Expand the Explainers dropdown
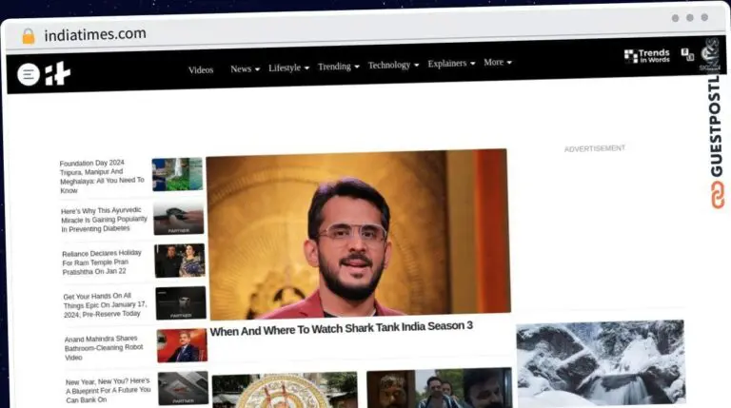Image resolution: width=731 pixels, height=408 pixels. point(451,64)
